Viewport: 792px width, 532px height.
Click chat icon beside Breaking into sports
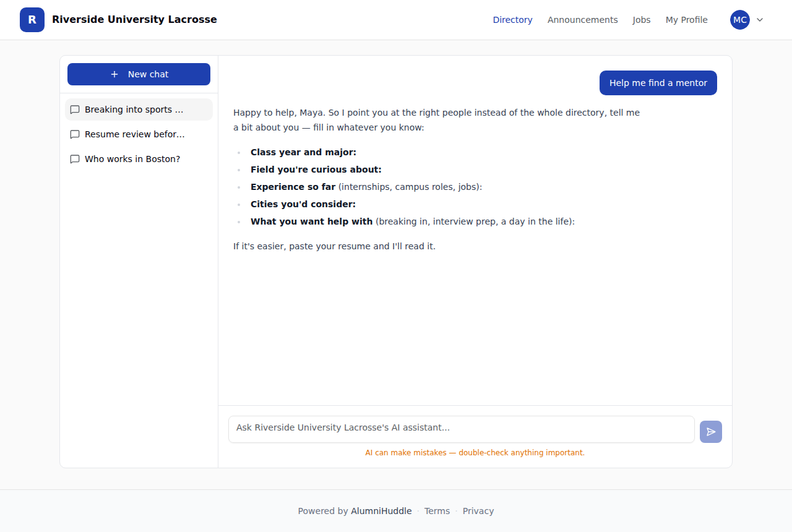(75, 109)
